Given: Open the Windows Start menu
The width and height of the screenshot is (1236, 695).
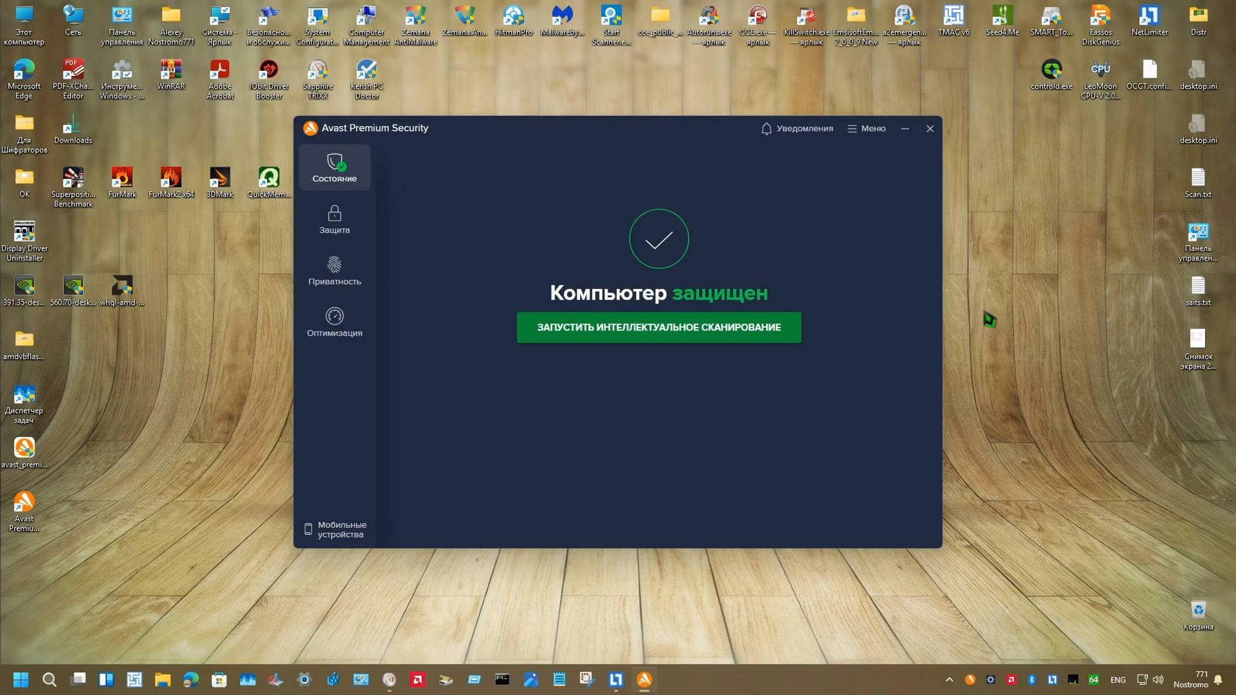Looking at the screenshot, I should click(21, 679).
